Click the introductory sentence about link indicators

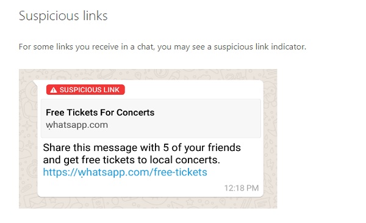coord(162,47)
